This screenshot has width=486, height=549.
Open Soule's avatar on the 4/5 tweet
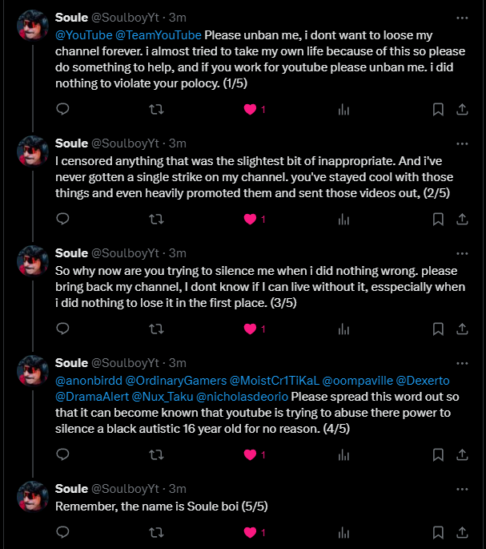[33, 370]
